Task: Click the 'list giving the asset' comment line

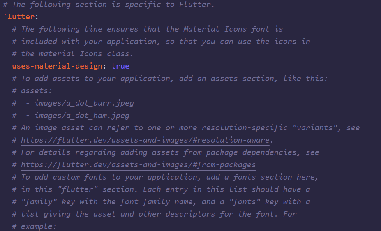Action: [154, 214]
